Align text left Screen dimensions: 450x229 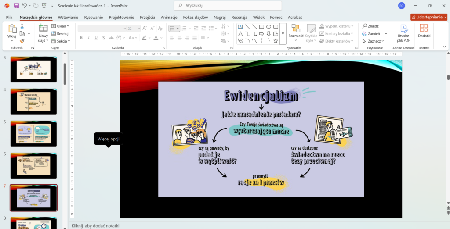(x=172, y=38)
